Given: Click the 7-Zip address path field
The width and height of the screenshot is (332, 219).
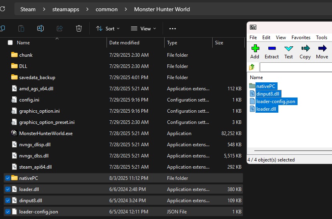Looking at the screenshot, I should 296,67.
